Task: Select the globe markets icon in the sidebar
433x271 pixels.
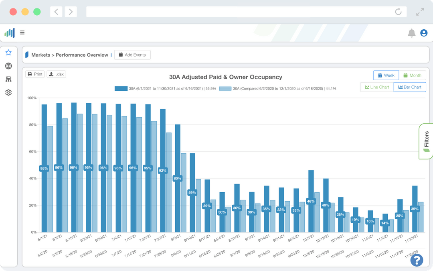Action: point(8,66)
